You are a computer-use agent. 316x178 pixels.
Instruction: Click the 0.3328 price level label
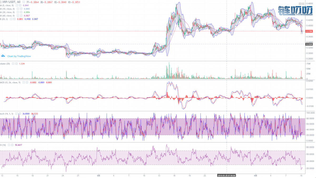[x=309, y=44]
